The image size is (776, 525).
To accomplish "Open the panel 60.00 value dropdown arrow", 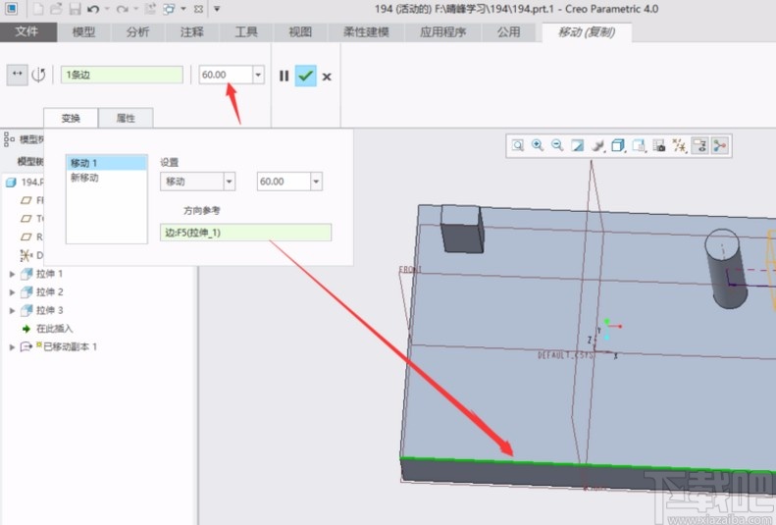I will click(x=316, y=182).
